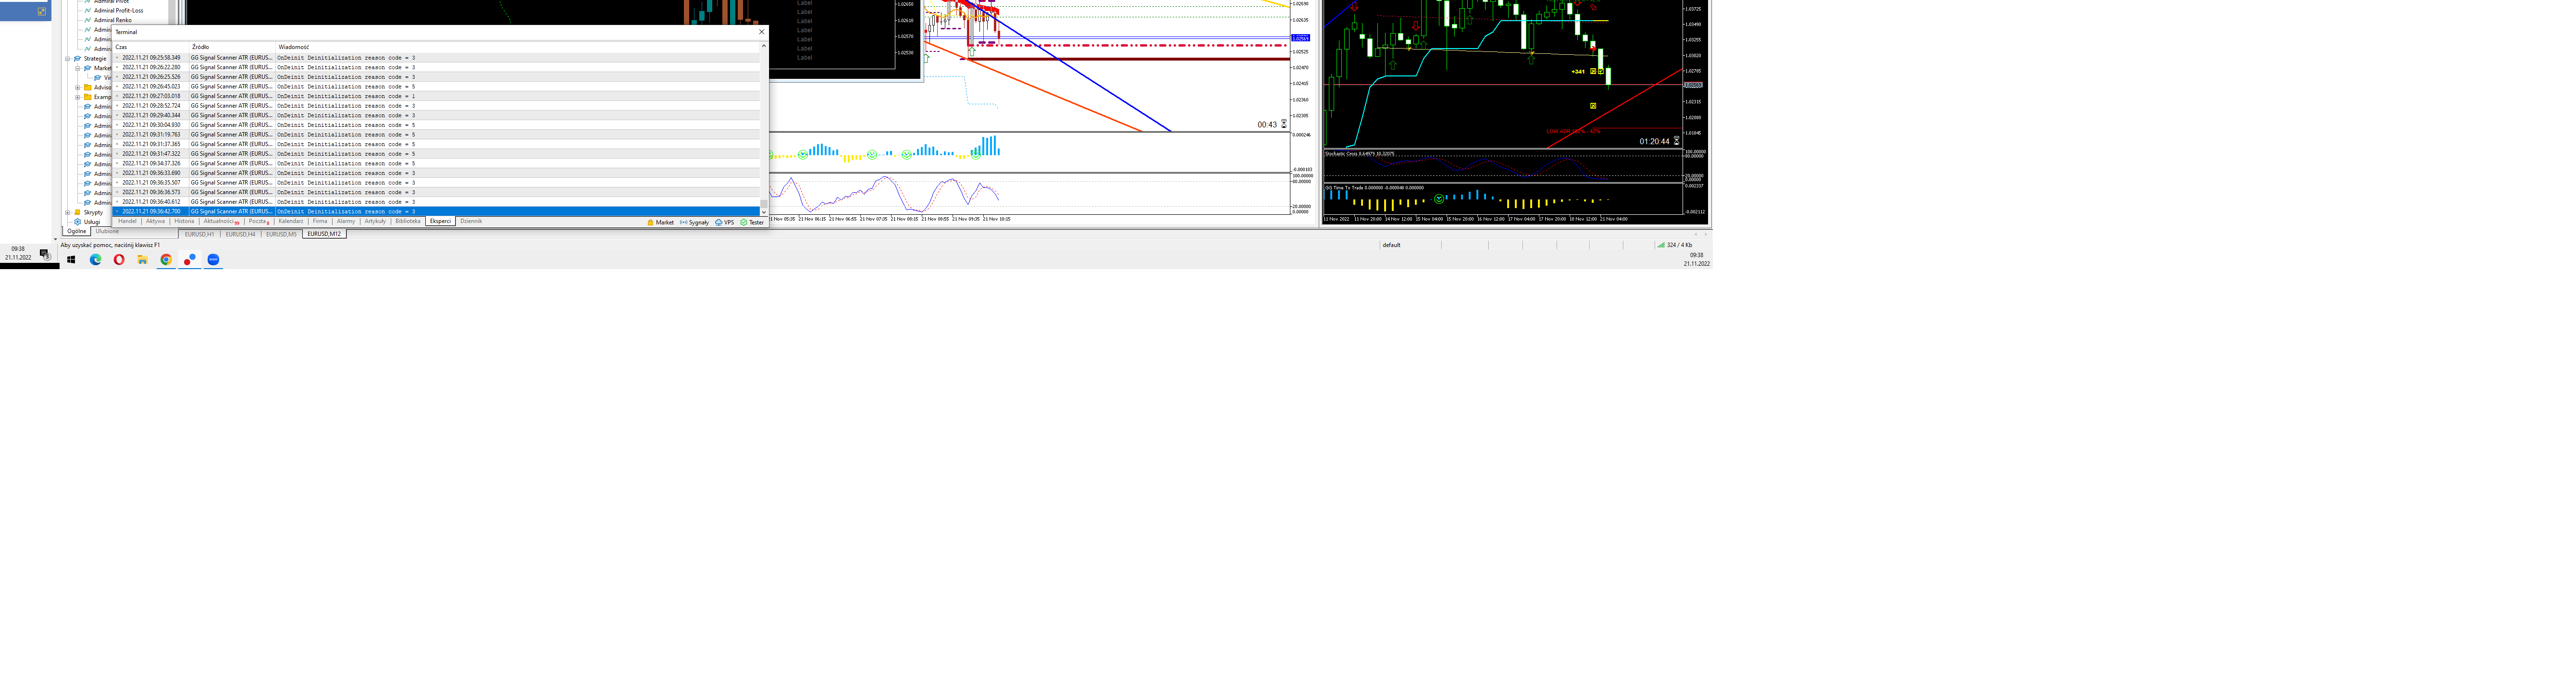The image size is (2576, 692).
Task: Expand the Skrypty tree node
Action: tap(68, 213)
